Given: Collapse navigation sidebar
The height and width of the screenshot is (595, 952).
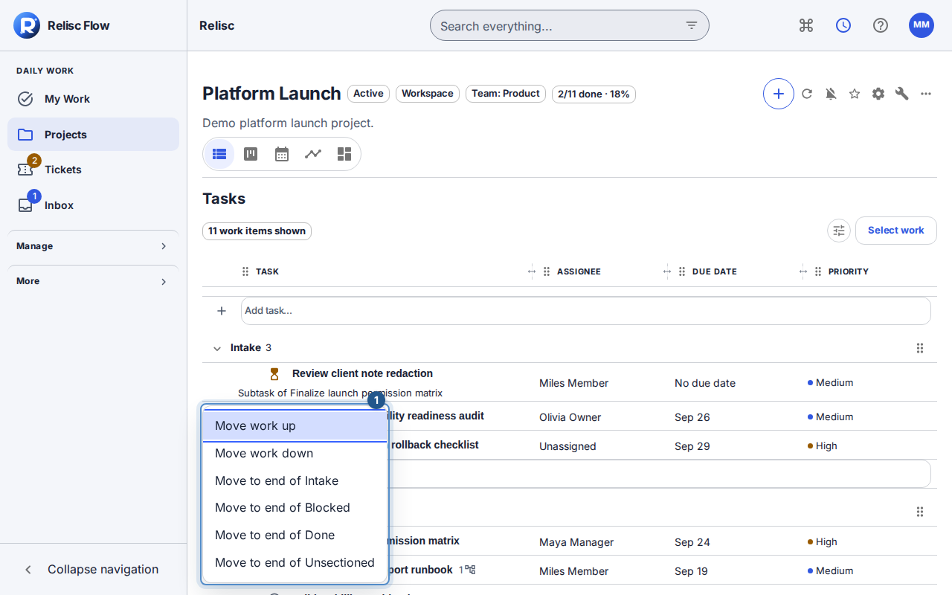Looking at the screenshot, I should [93, 569].
